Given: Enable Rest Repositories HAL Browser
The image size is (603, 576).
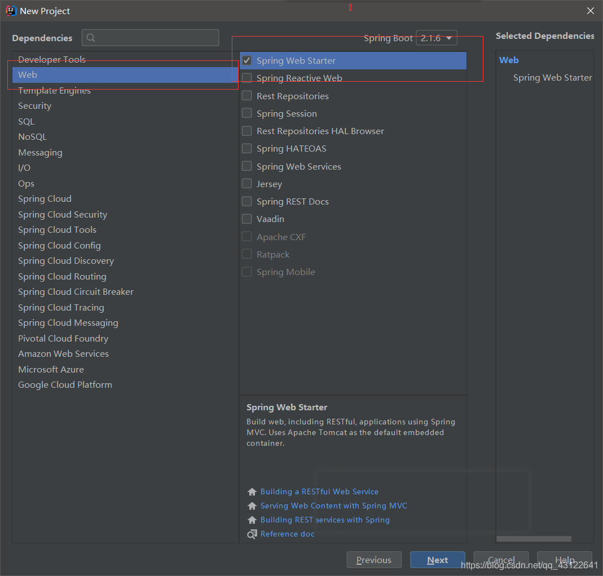Looking at the screenshot, I should (x=247, y=131).
